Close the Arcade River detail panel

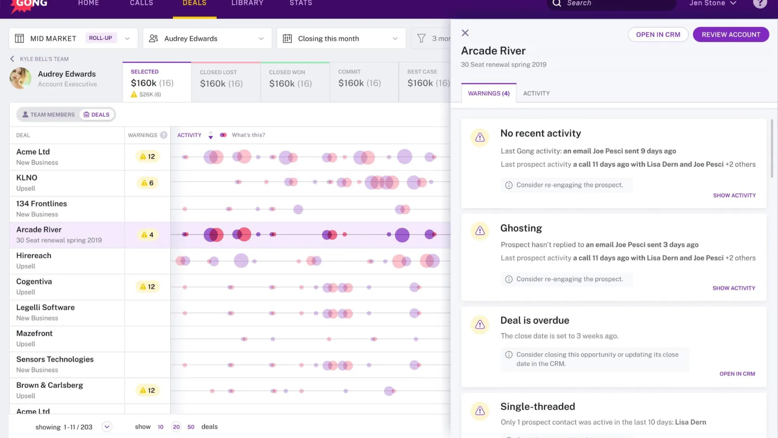465,33
